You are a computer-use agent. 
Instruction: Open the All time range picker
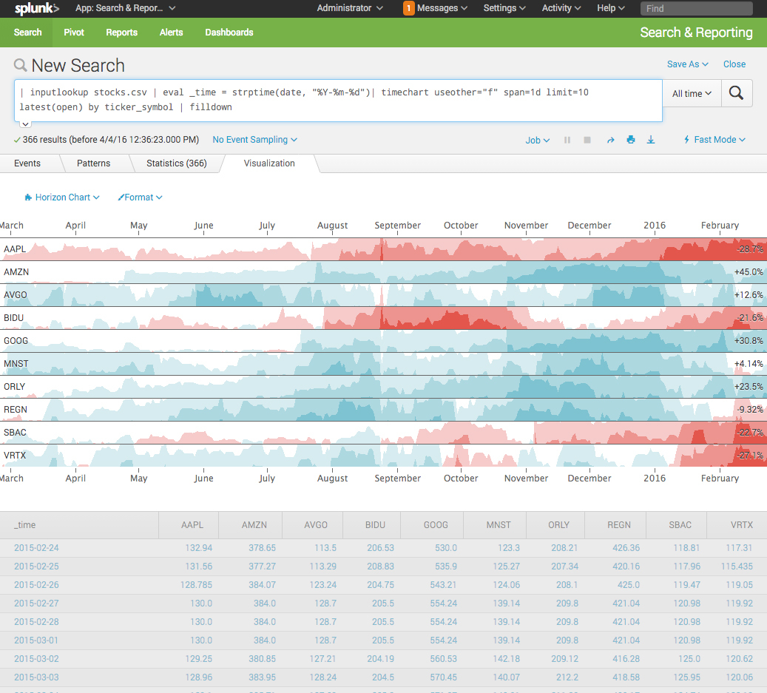692,94
